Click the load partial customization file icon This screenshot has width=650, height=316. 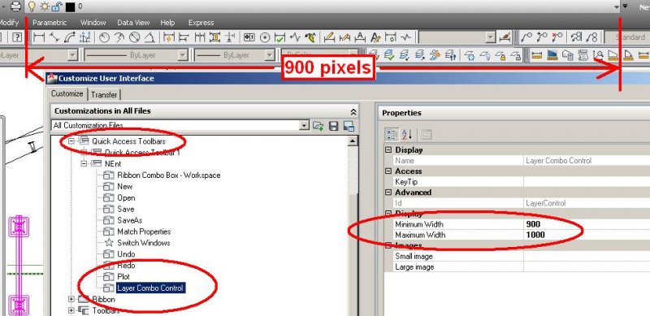[318, 126]
